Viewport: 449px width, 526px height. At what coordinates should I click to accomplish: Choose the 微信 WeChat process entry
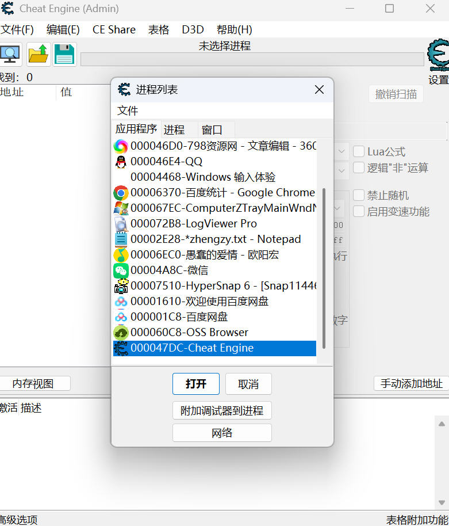tap(169, 270)
